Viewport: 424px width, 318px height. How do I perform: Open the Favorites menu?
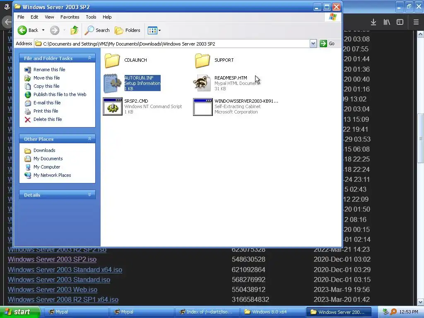pyautogui.click(x=70, y=17)
